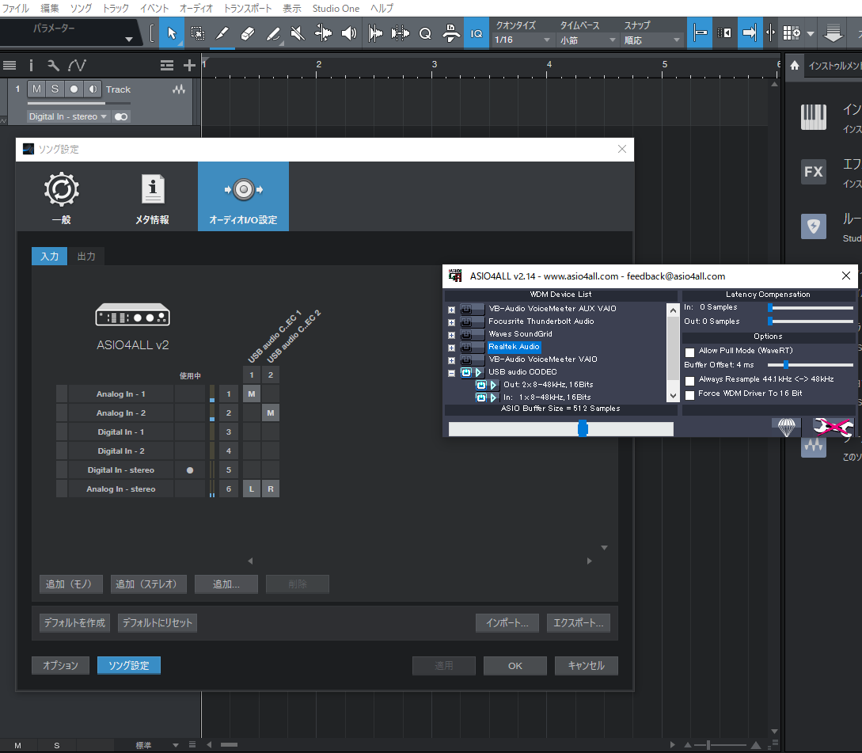862x753 pixels.
Task: Open the Snap 順応 dropdown
Action: pos(652,40)
